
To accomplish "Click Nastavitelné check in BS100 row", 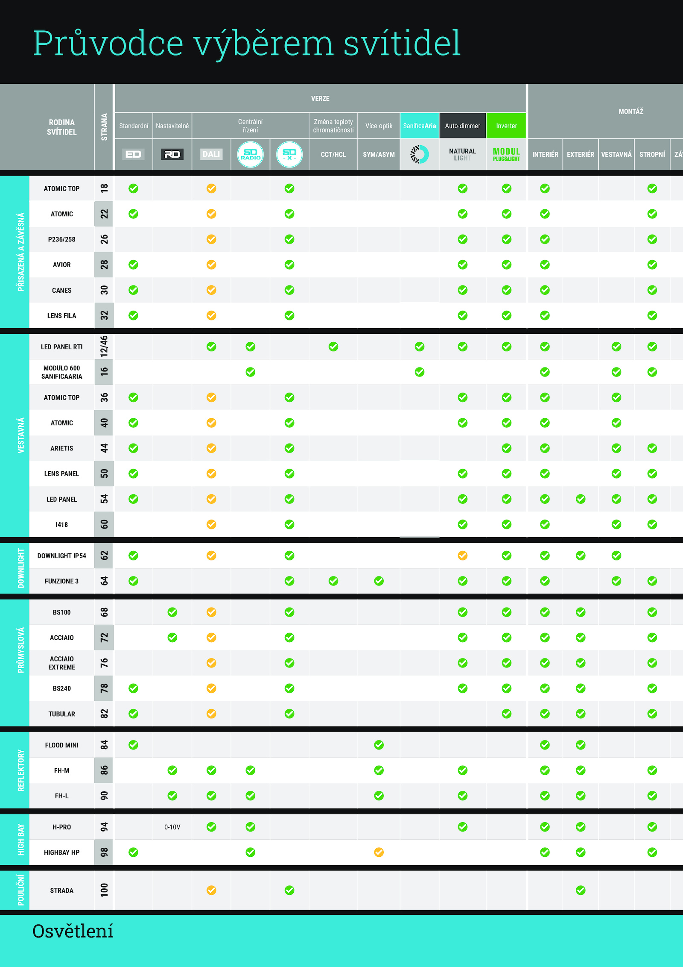I will (x=172, y=612).
